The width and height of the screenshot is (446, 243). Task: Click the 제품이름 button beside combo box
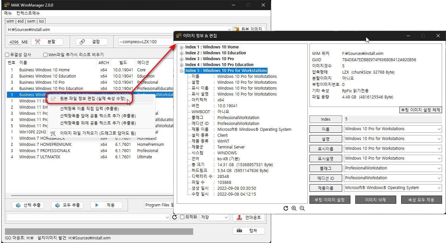coord(325,188)
